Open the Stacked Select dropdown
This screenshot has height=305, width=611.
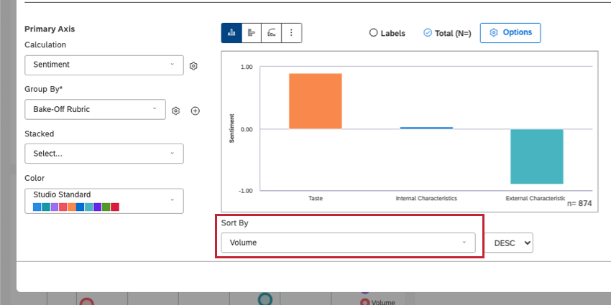[x=104, y=154]
